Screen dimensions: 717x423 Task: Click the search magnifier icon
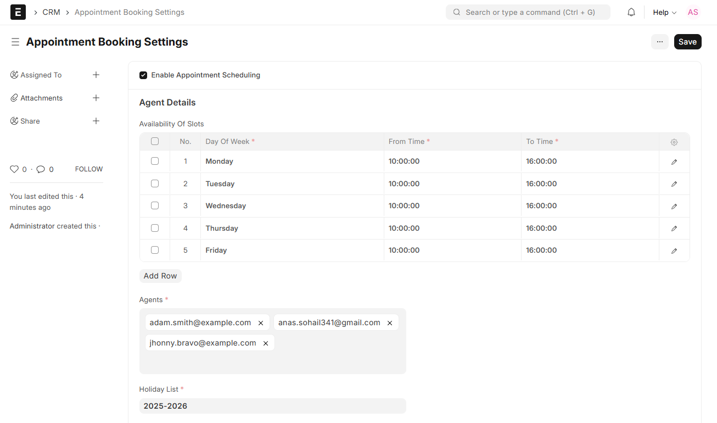(456, 12)
